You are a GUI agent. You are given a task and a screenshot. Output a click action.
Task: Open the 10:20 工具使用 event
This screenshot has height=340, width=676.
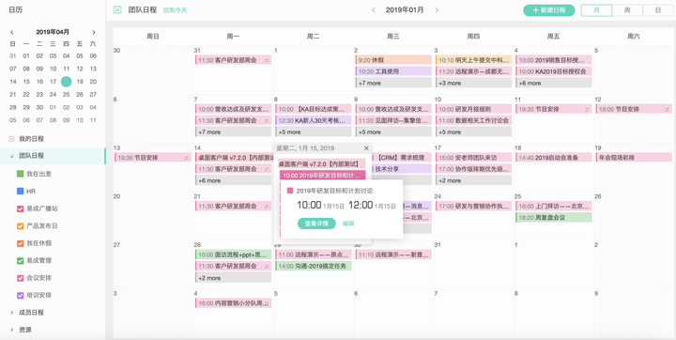pos(393,71)
